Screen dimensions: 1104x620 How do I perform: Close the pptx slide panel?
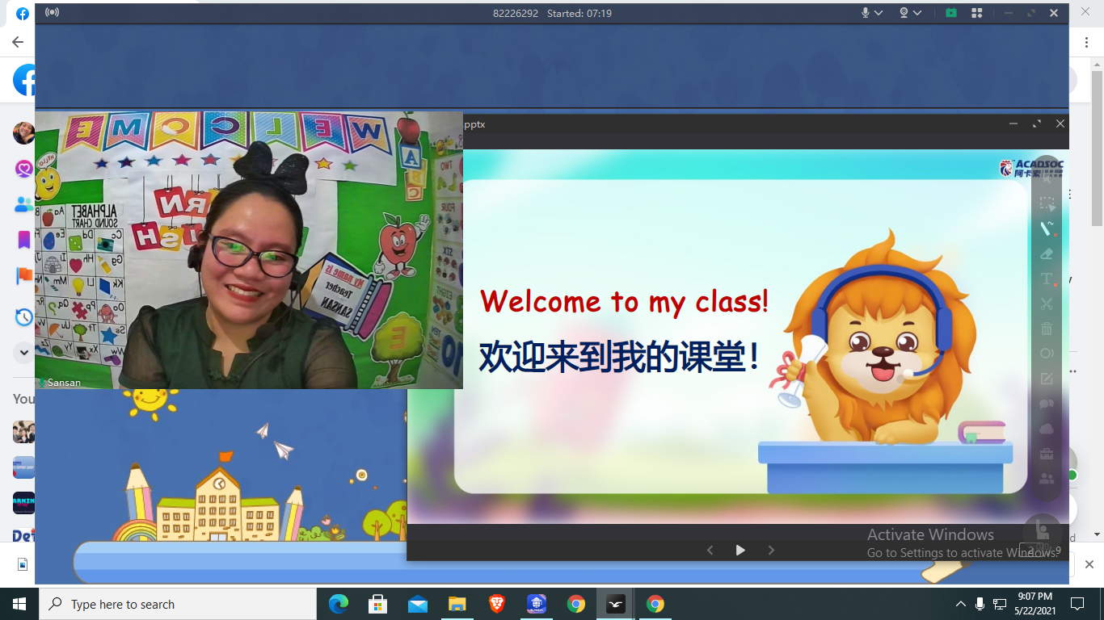1060,124
